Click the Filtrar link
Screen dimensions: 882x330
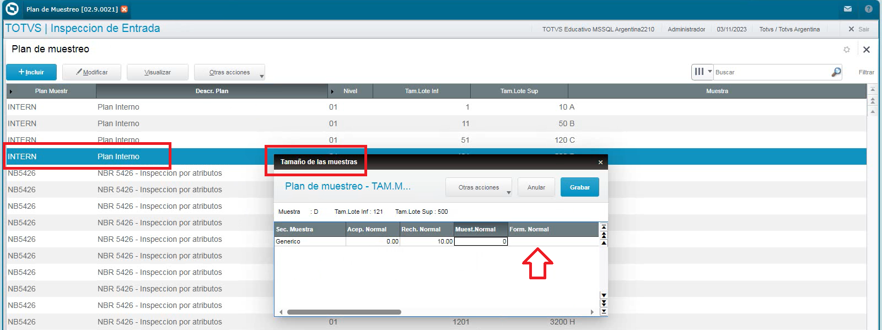click(x=866, y=72)
